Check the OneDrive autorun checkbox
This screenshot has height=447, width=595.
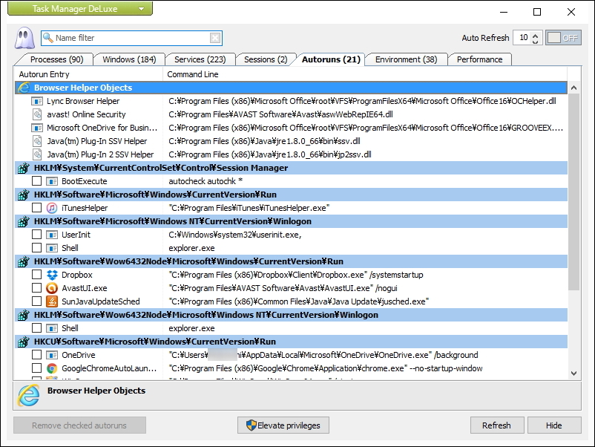(37, 354)
